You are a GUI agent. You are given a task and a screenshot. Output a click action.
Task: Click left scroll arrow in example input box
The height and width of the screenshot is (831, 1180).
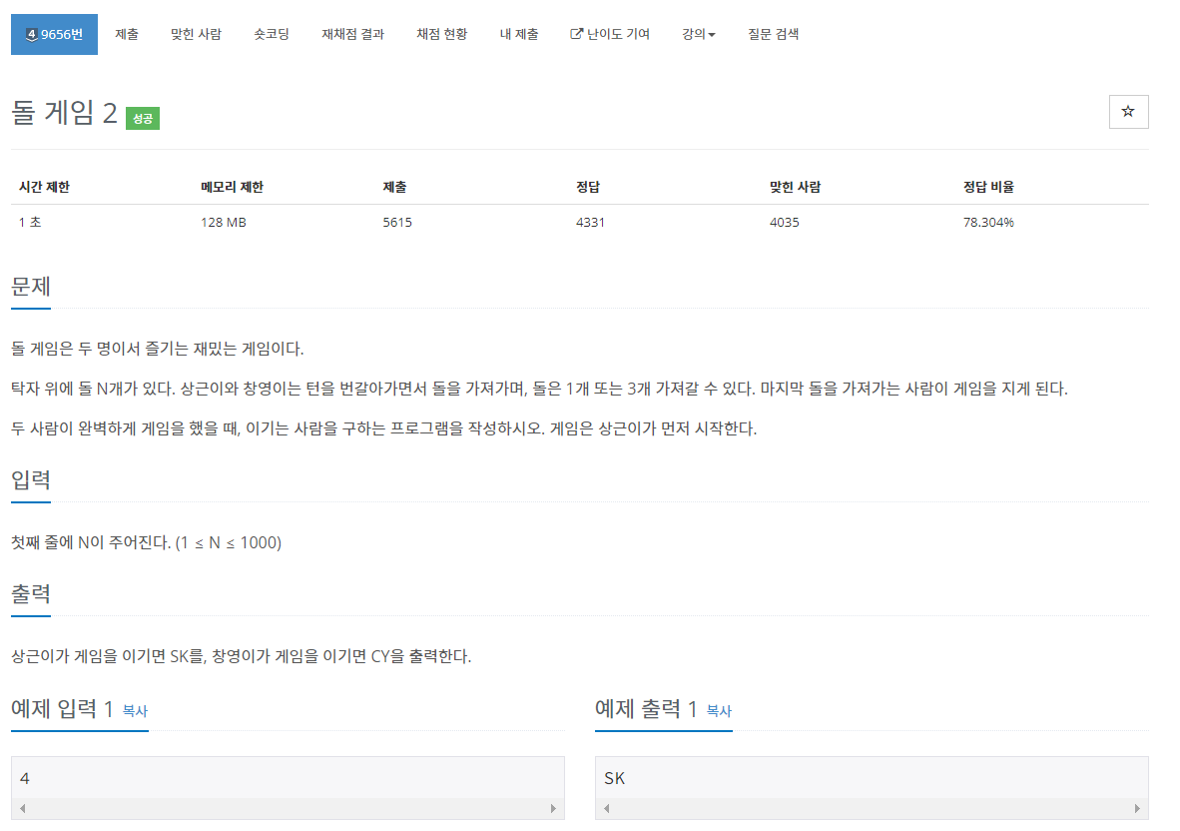point(23,808)
